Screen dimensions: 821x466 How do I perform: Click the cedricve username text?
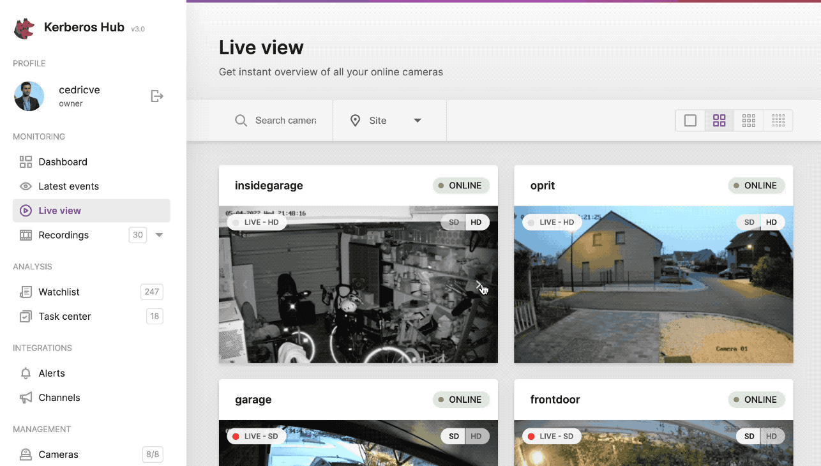pos(79,90)
